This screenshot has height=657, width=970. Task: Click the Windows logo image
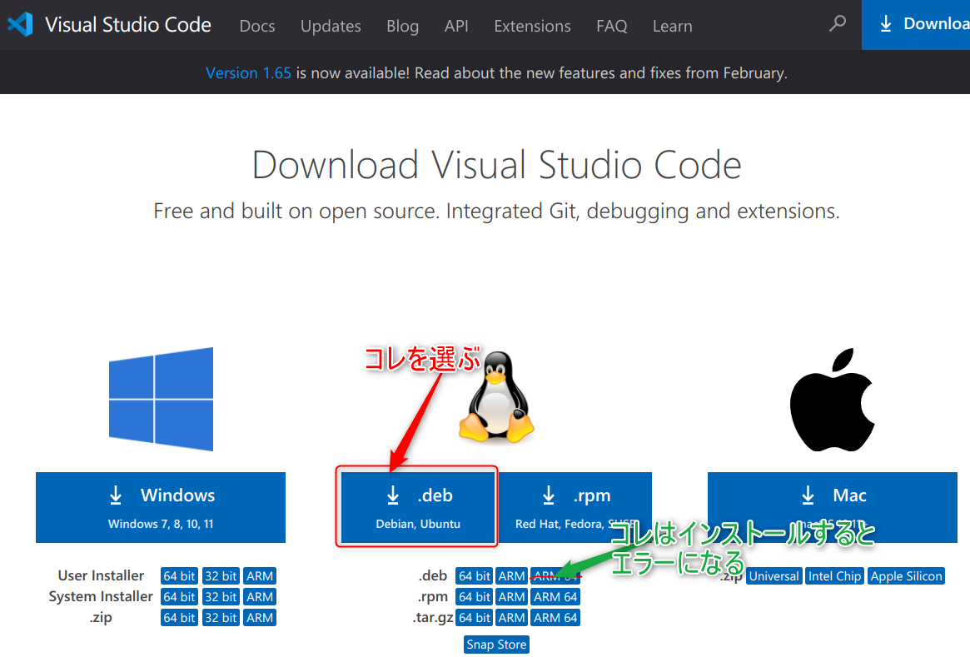tap(161, 399)
